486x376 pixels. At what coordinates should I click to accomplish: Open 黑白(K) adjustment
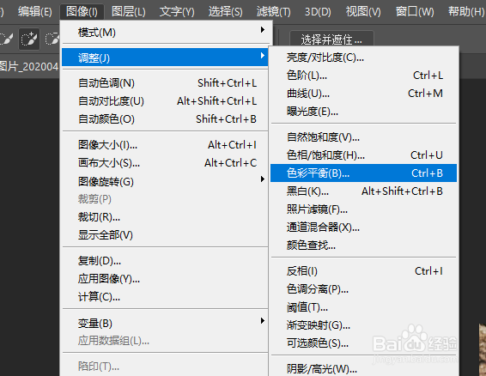point(363,191)
